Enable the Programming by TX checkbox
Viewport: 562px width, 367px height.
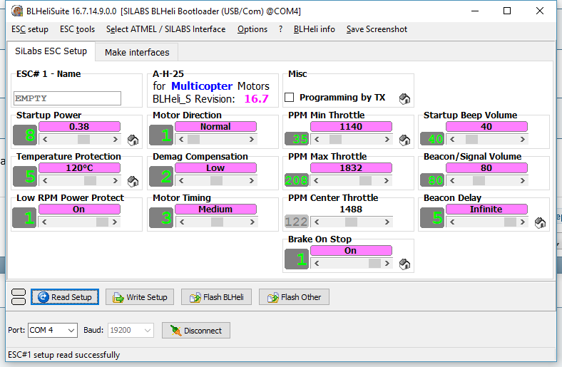point(290,98)
